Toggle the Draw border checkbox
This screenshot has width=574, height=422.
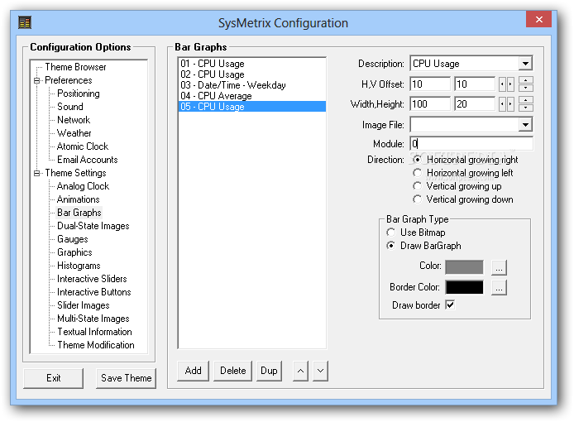(x=450, y=305)
